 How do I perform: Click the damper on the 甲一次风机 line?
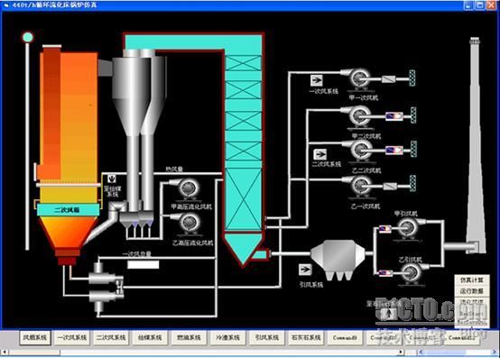388,78
